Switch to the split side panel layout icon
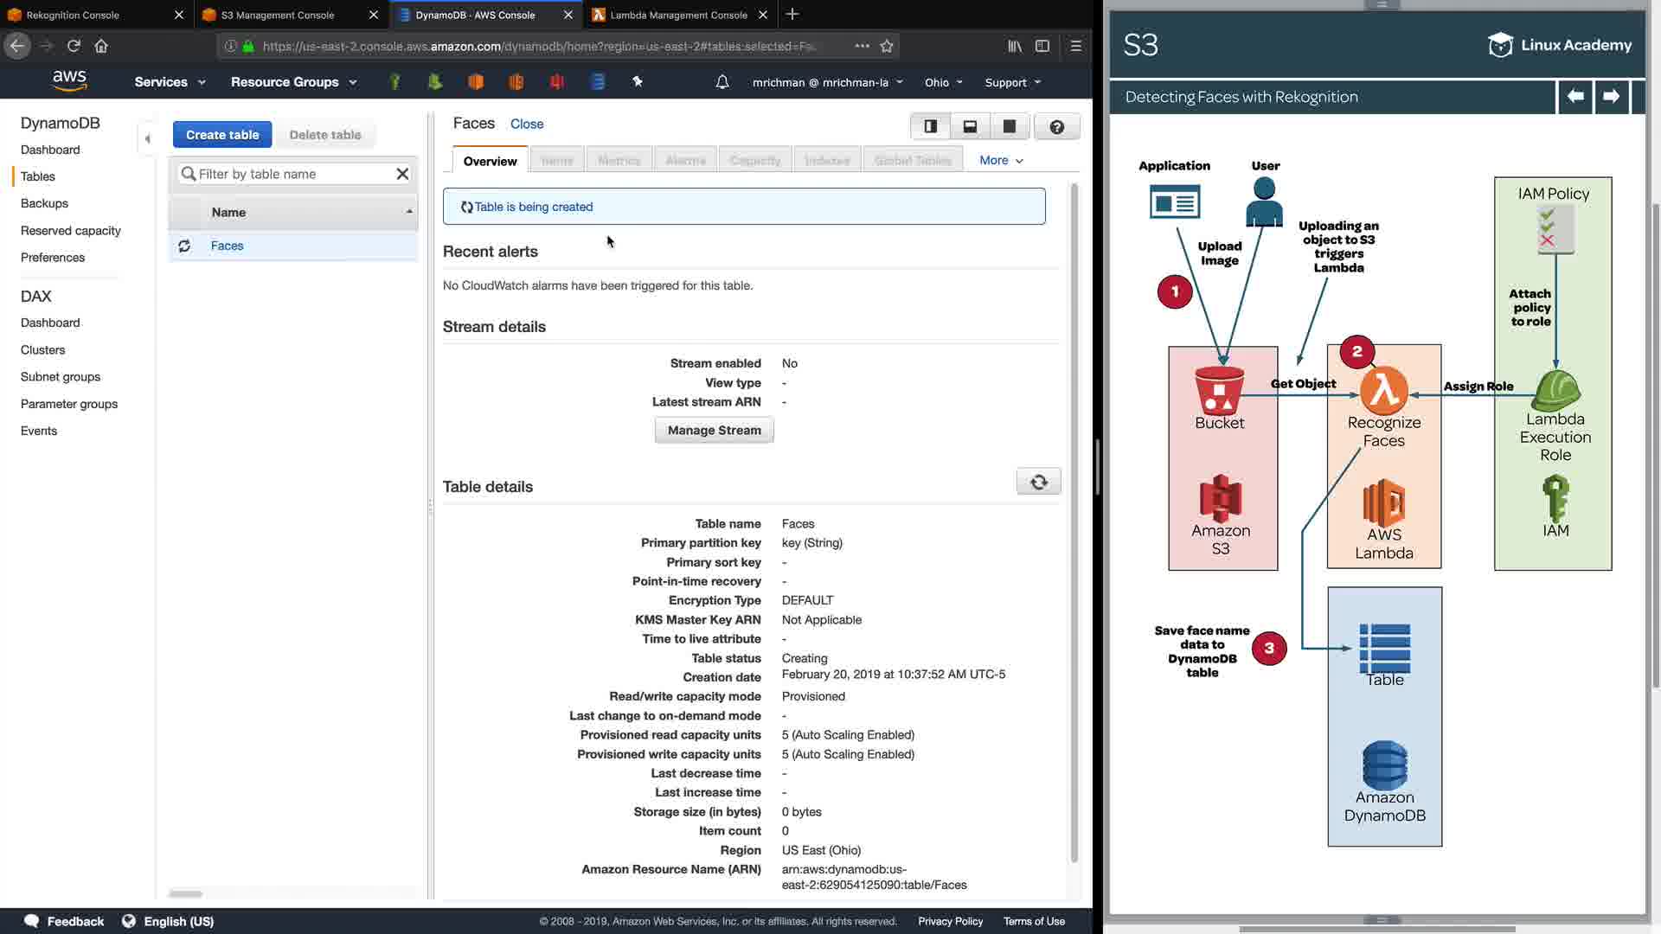Image resolution: width=1661 pixels, height=934 pixels. 931,127
